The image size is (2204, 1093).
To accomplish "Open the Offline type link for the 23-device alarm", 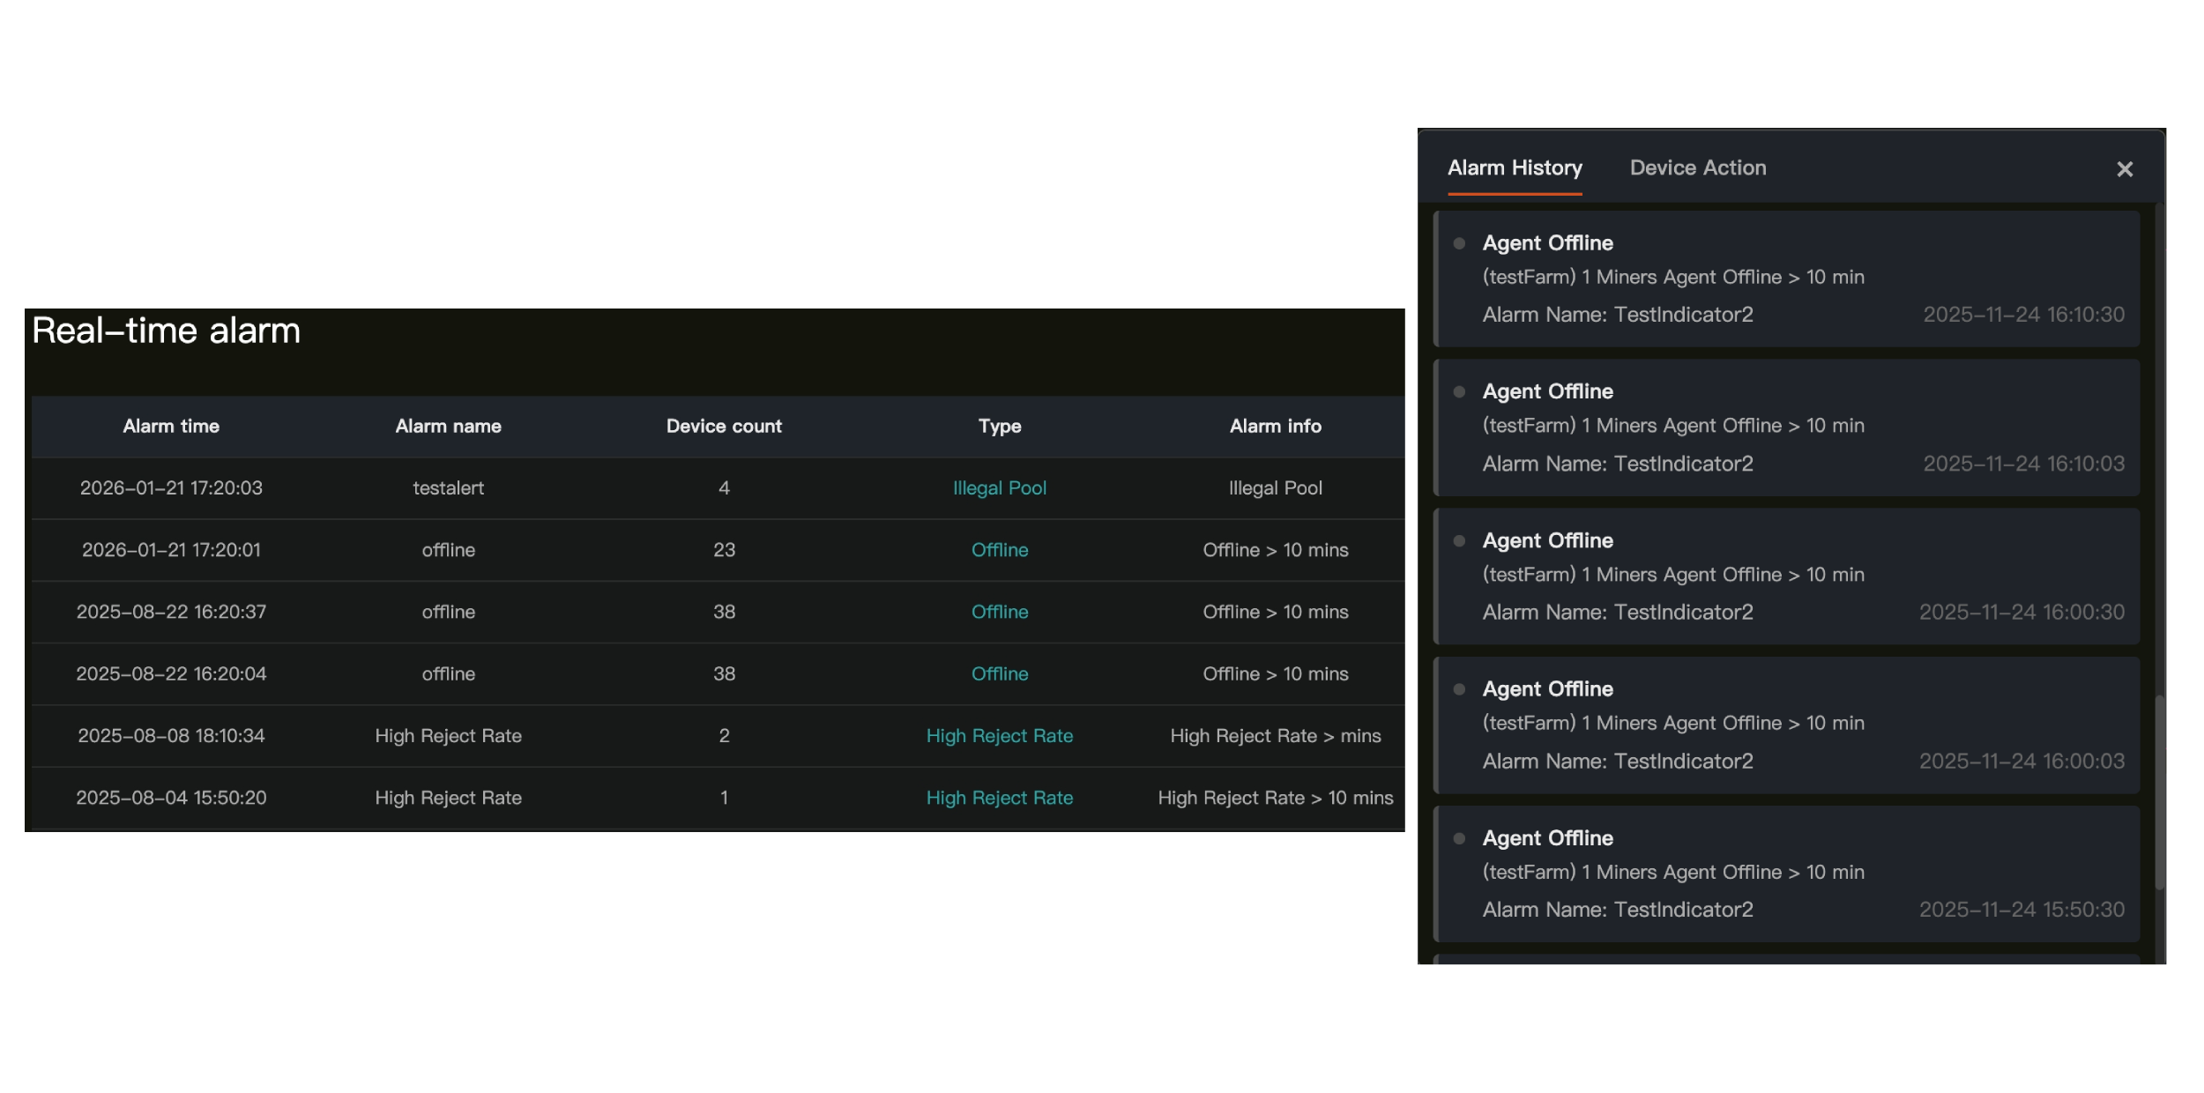I will [999, 549].
